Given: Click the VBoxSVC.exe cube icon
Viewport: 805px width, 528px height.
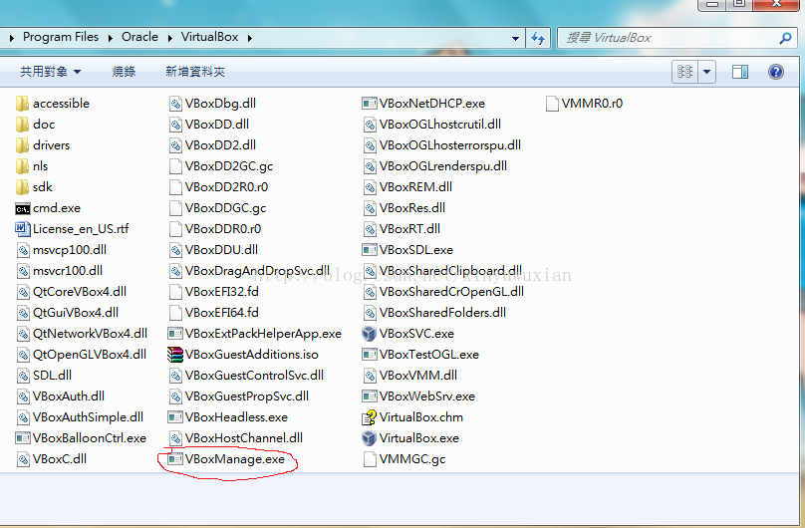Looking at the screenshot, I should 370,334.
